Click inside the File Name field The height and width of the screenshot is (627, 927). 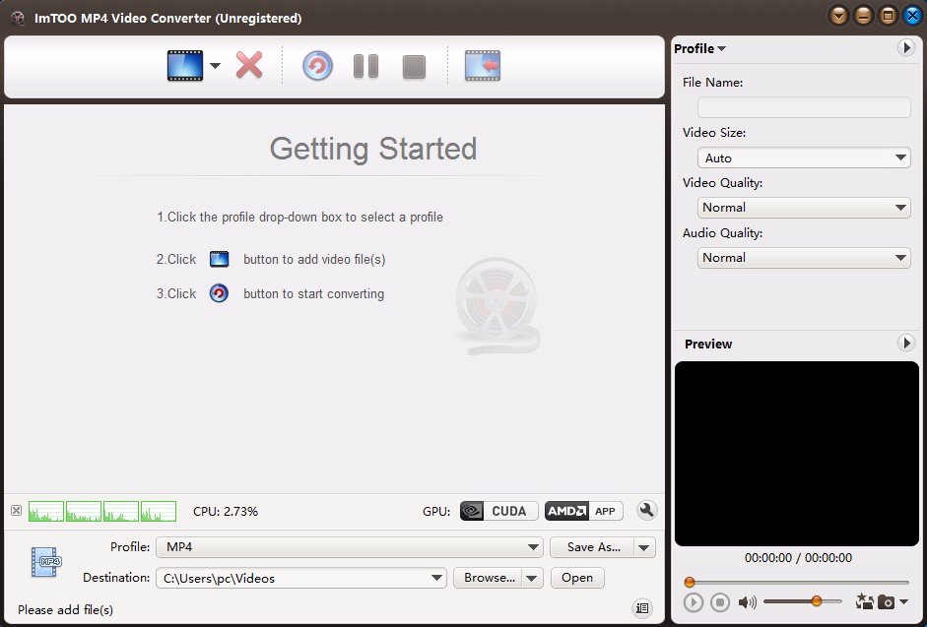(x=803, y=106)
